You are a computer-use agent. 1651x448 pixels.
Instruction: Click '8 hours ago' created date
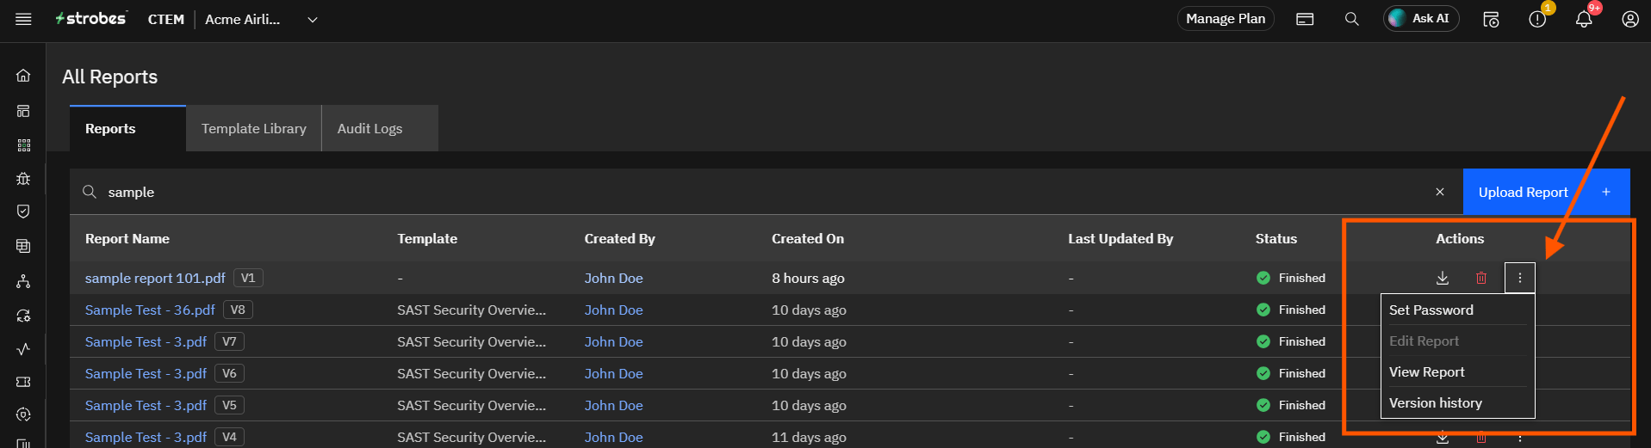point(808,278)
